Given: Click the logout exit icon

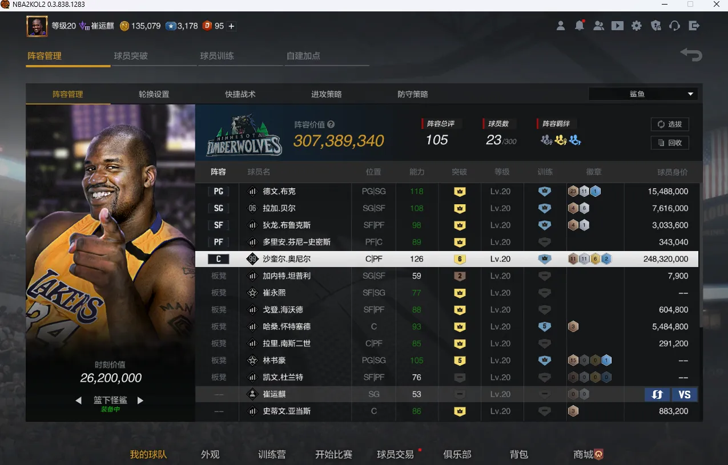Looking at the screenshot, I should coord(694,26).
